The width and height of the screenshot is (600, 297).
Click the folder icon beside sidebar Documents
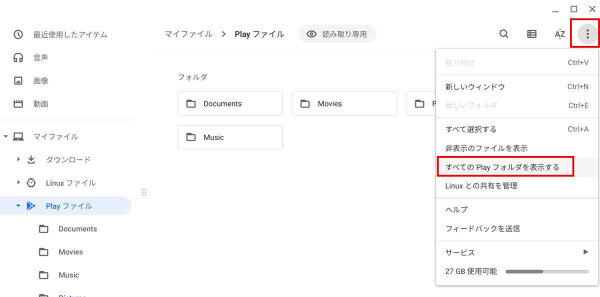click(44, 229)
